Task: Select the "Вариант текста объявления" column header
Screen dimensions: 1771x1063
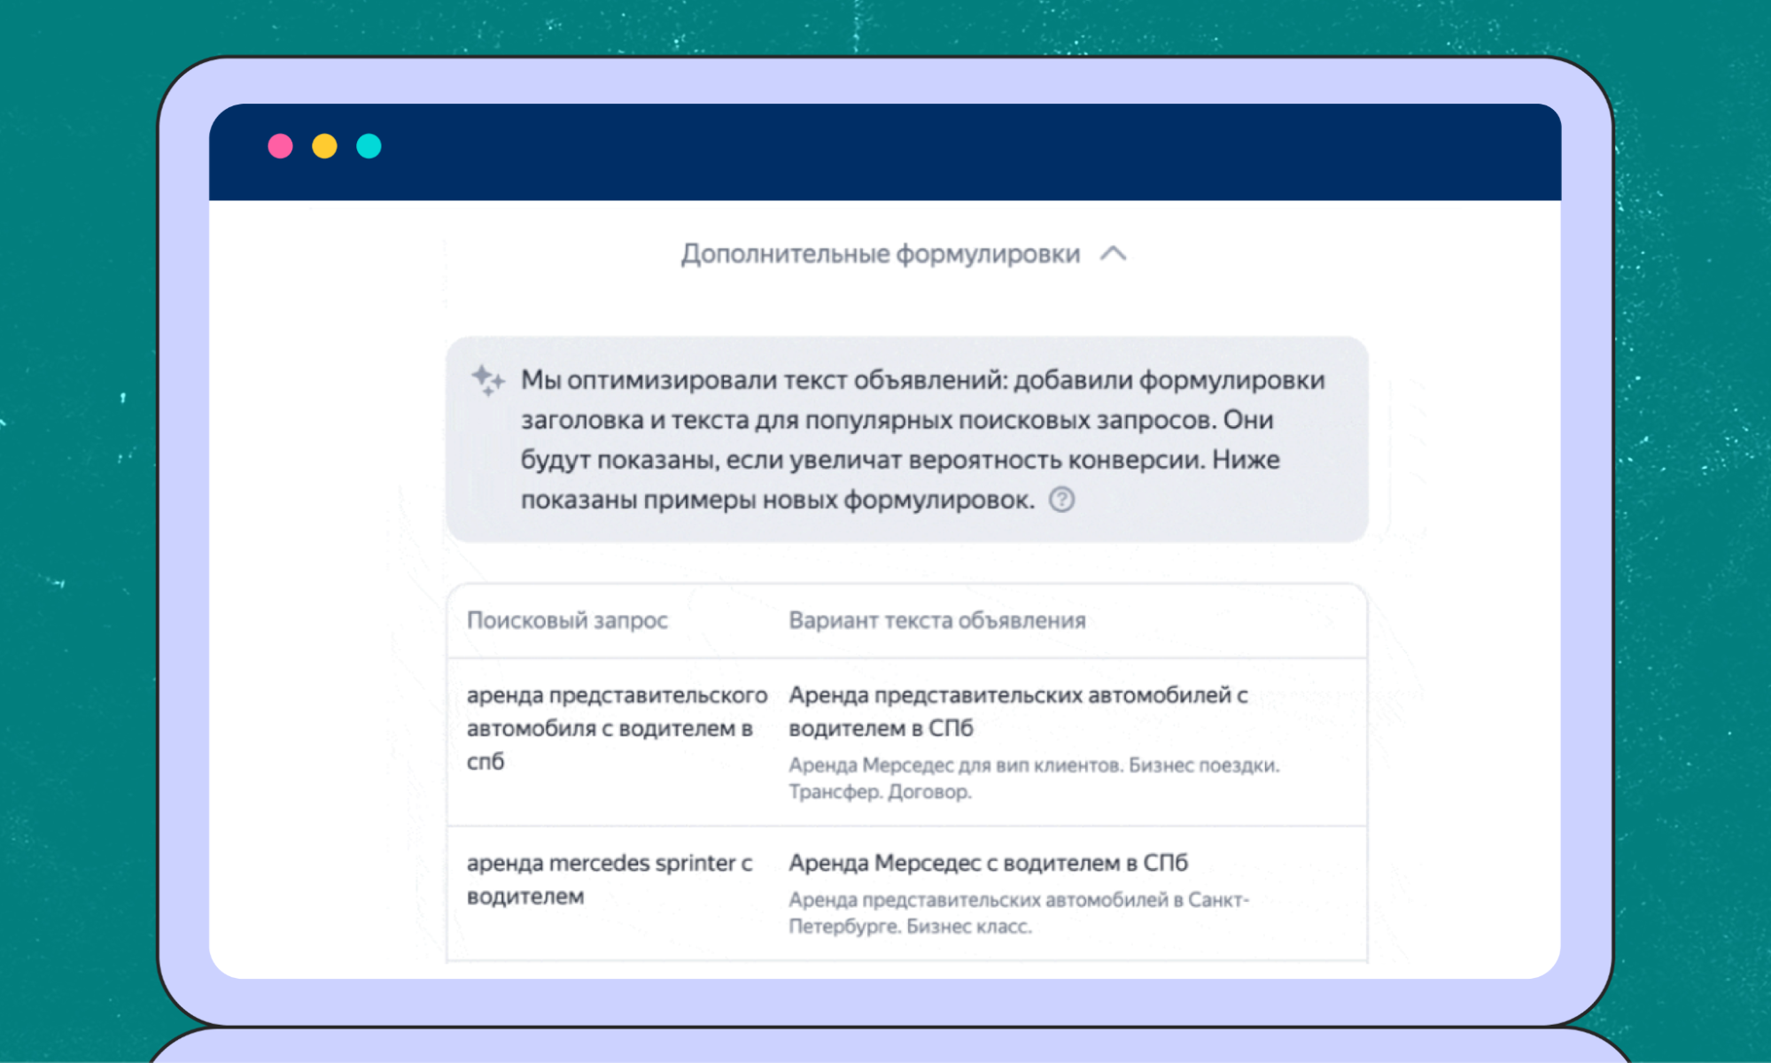Action: pos(936,620)
